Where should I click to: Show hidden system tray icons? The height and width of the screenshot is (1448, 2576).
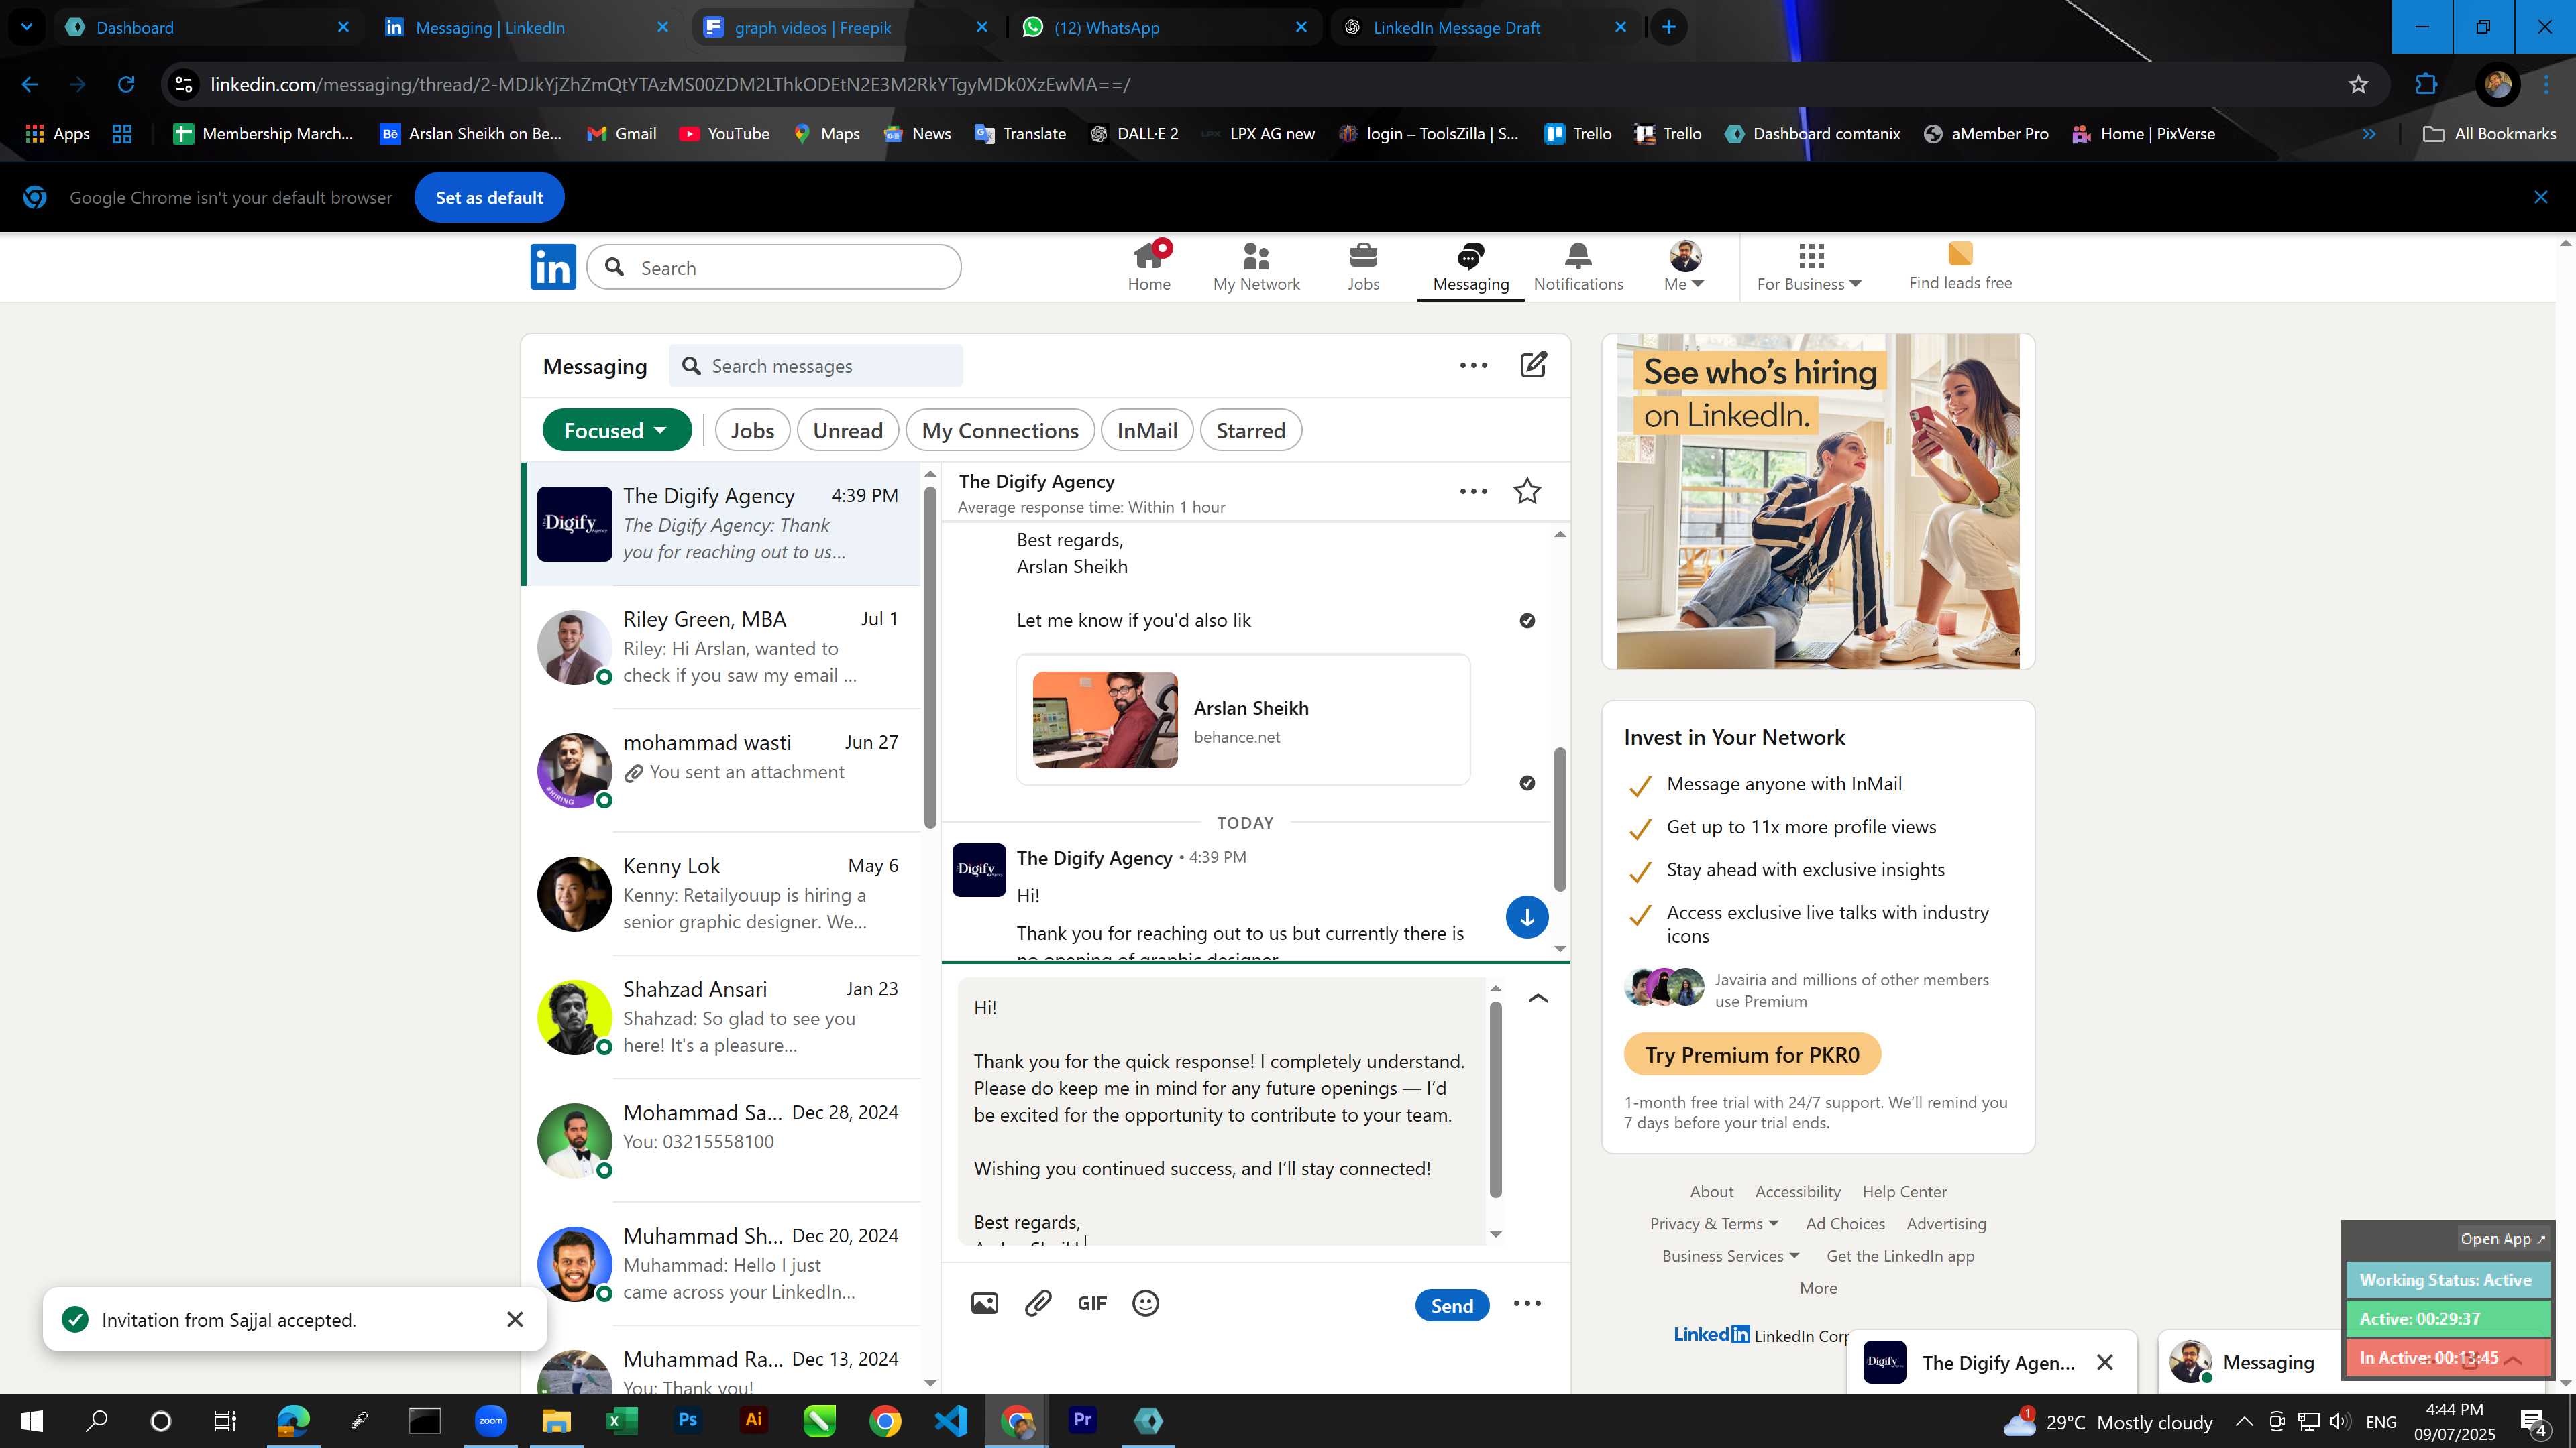[2244, 1421]
